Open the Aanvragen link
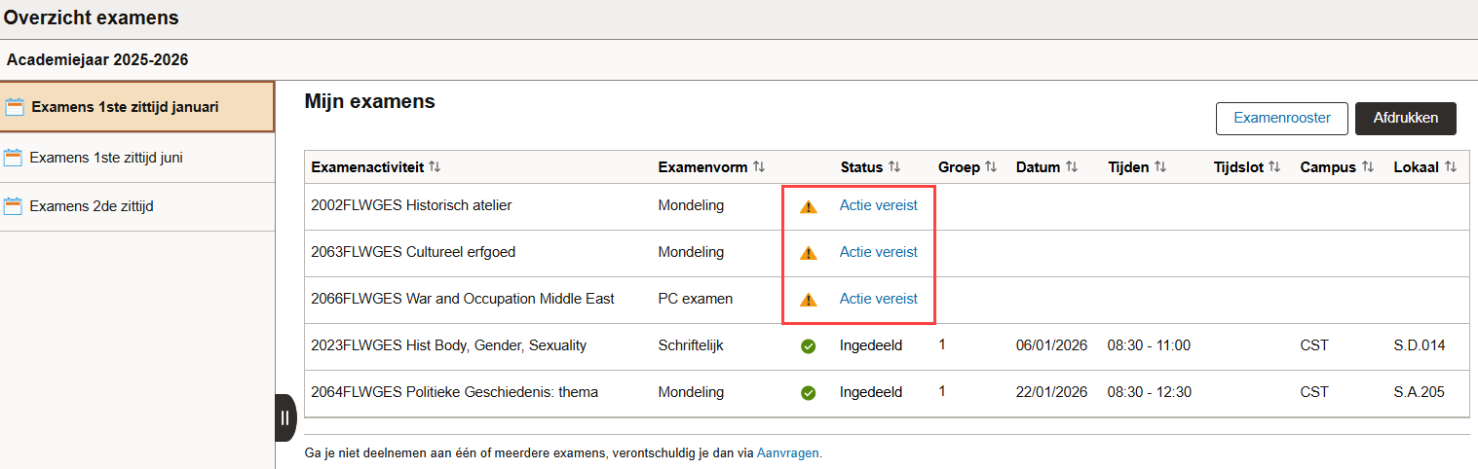Image resolution: width=1478 pixels, height=469 pixels. click(x=787, y=452)
